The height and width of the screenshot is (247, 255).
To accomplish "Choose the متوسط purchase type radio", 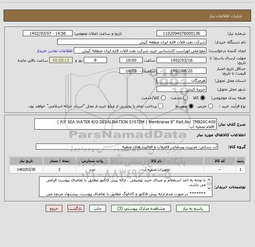I will tap(191, 106).
